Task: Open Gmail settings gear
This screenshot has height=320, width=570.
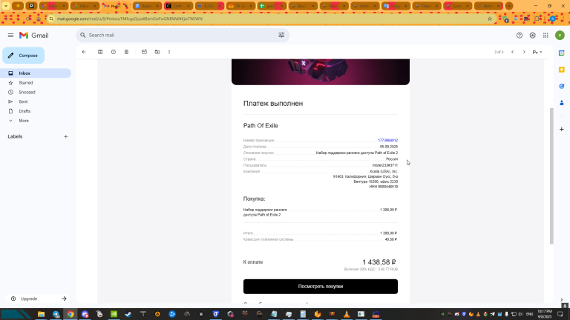Action: (x=533, y=36)
